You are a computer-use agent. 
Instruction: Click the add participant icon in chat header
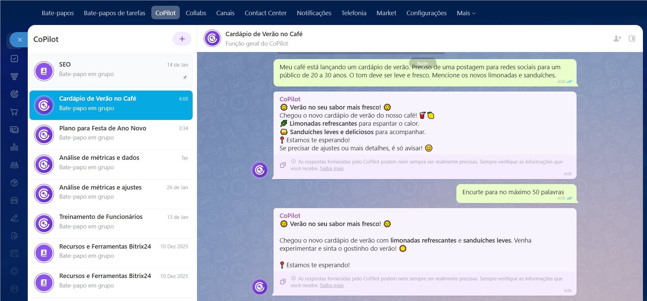[x=617, y=39]
